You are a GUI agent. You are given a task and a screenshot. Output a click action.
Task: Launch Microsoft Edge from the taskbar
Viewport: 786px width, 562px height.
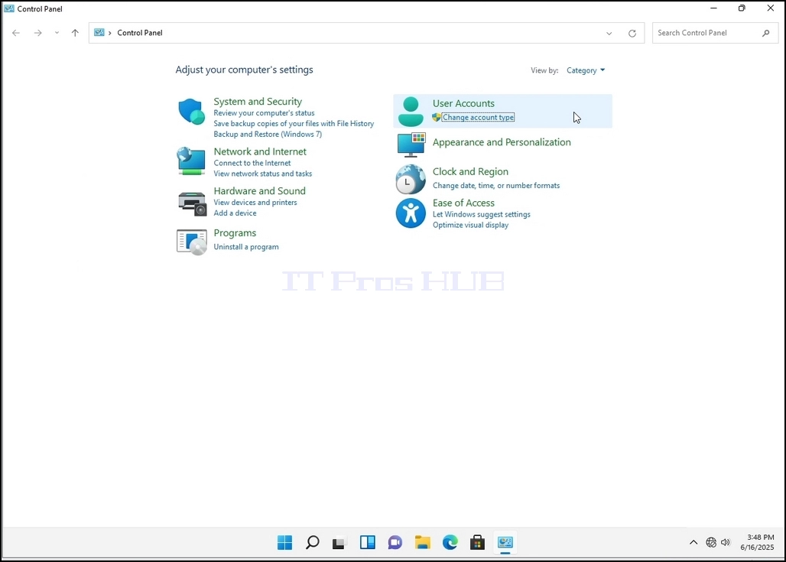click(450, 542)
